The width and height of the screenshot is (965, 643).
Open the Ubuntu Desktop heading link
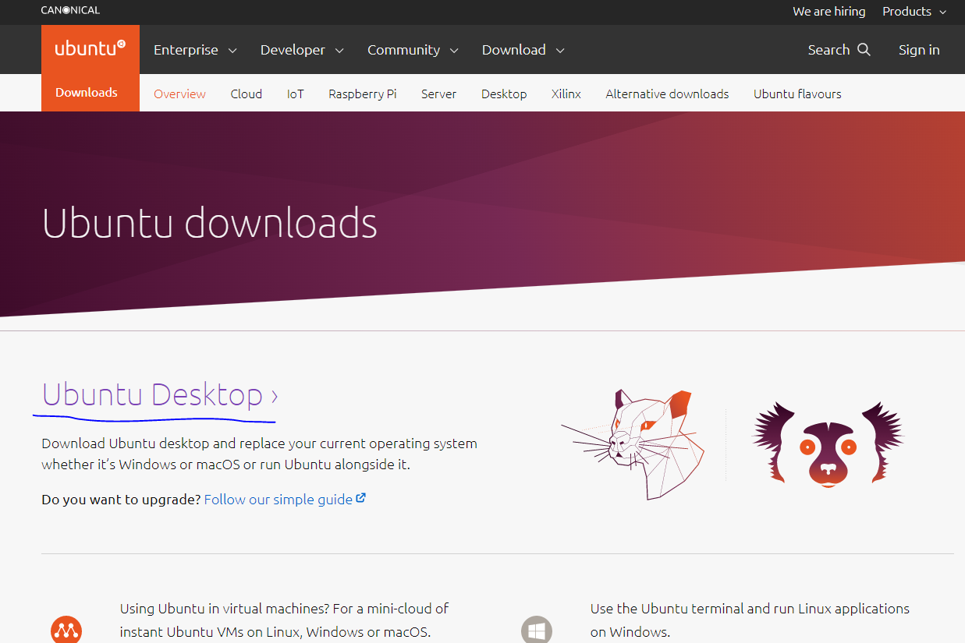pos(160,395)
